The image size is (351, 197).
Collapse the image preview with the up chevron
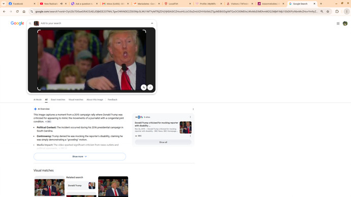[152, 23]
